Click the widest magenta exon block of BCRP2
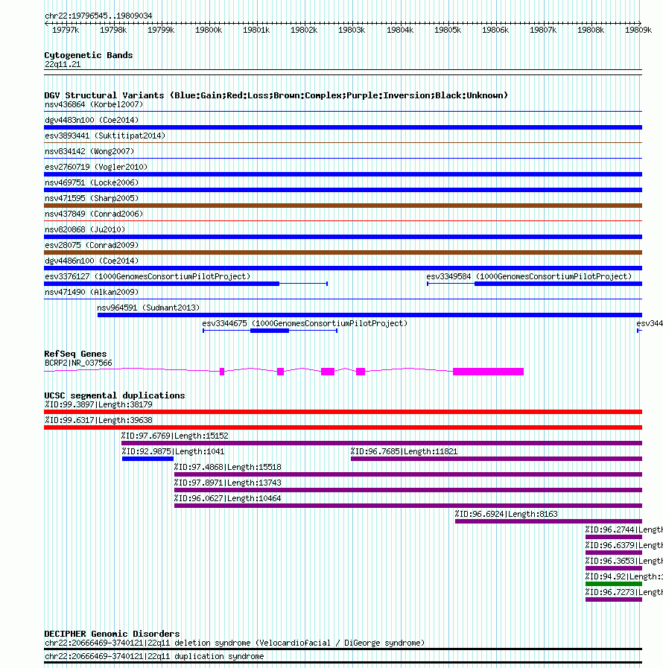 click(x=488, y=372)
